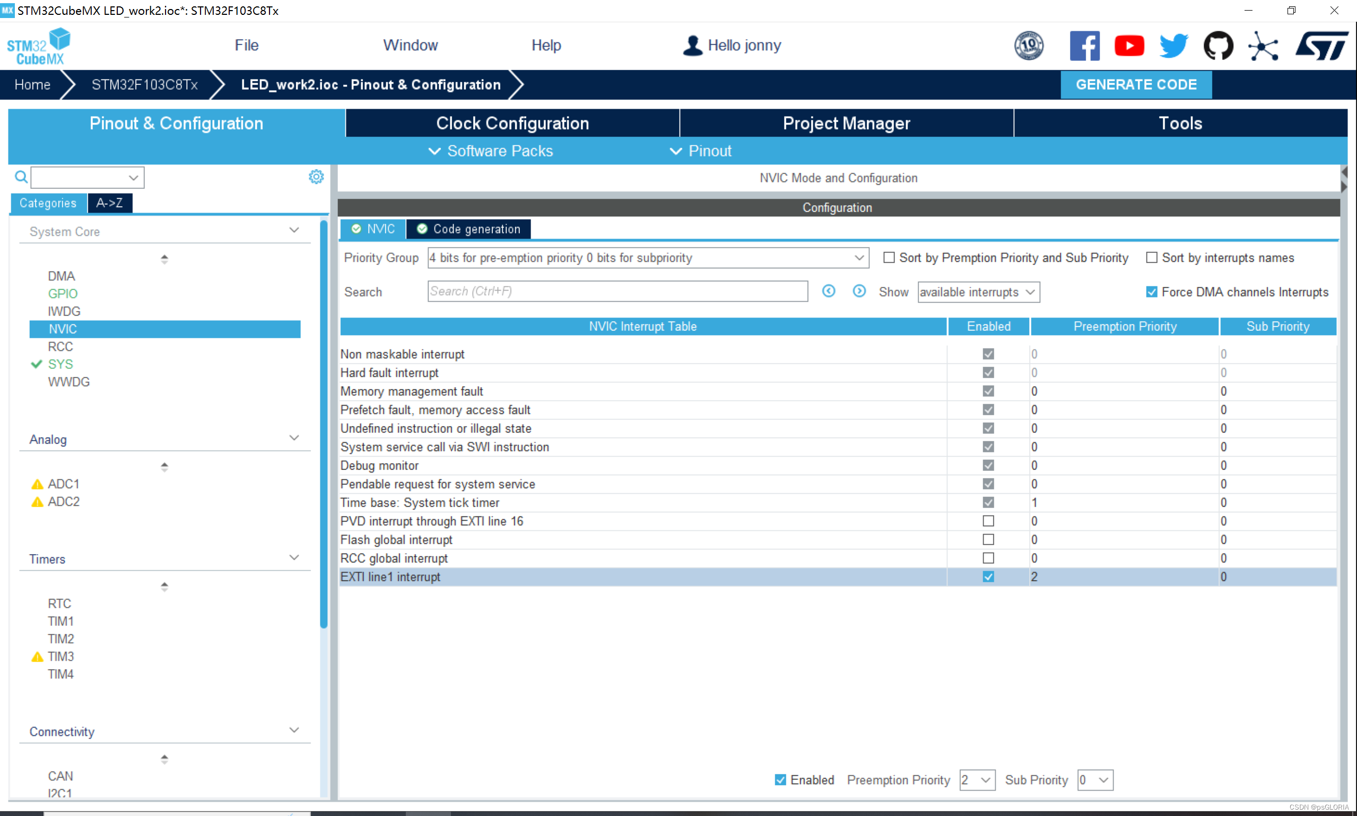The width and height of the screenshot is (1357, 816).
Task: Uncheck Force DMA channels Interrupts
Action: tap(1151, 292)
